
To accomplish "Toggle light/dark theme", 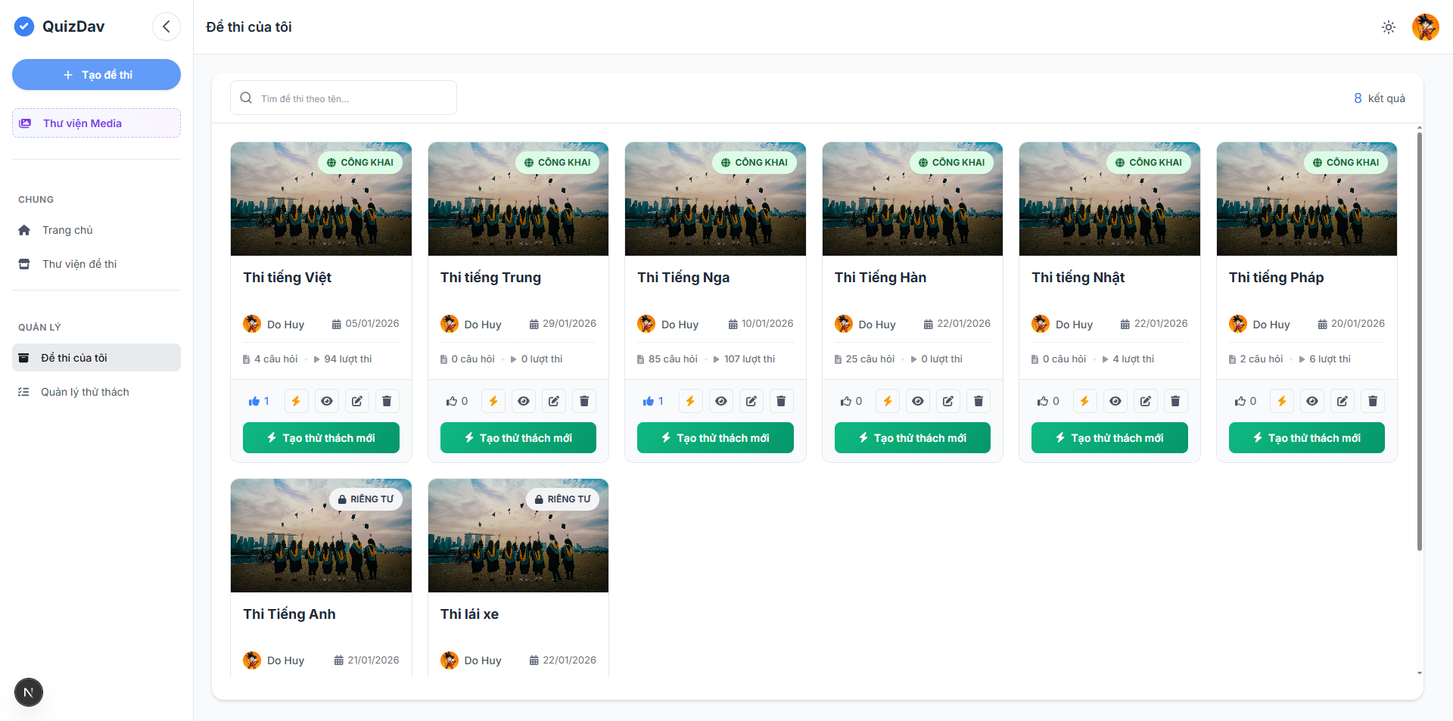I will point(1389,27).
